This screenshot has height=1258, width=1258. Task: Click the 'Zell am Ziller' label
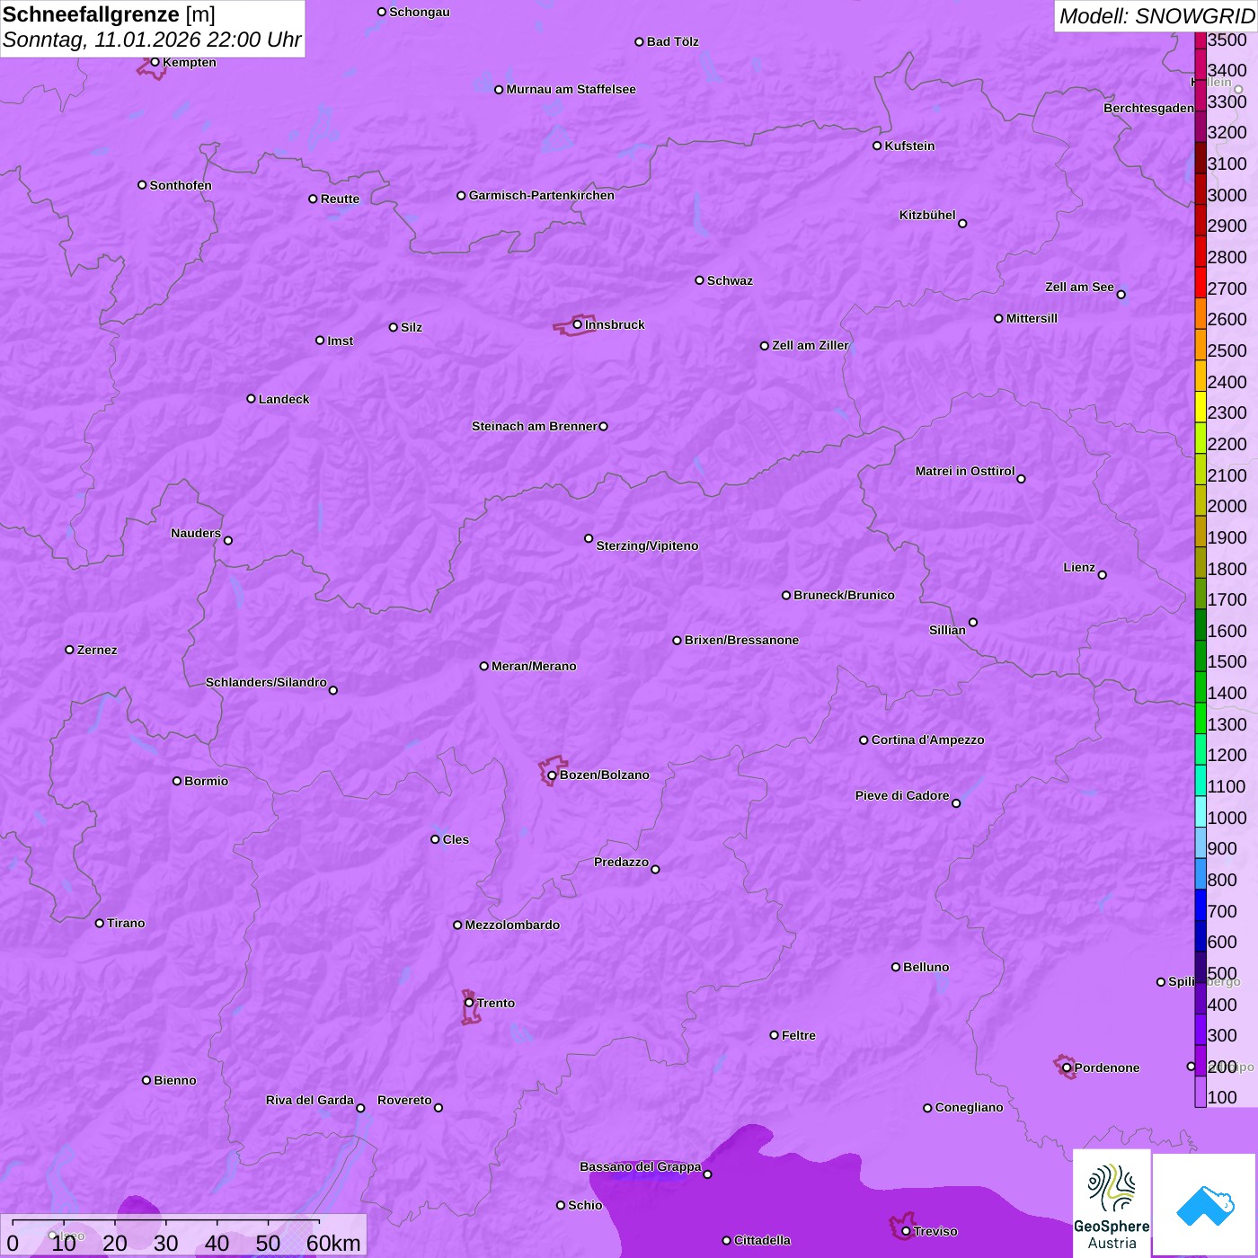(811, 345)
